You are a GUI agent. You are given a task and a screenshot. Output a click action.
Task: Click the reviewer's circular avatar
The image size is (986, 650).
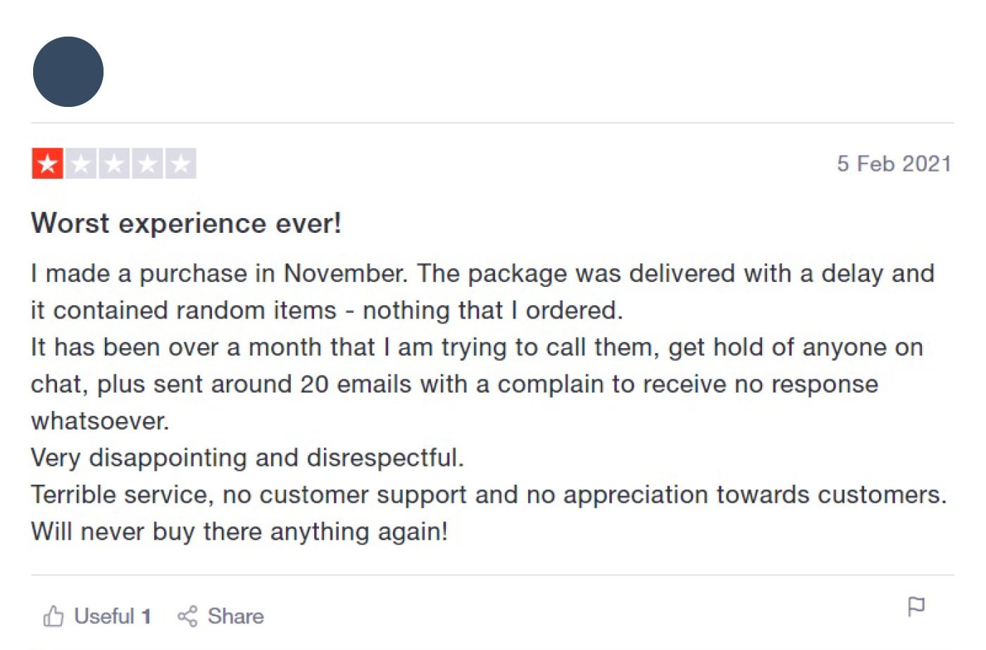coord(68,72)
